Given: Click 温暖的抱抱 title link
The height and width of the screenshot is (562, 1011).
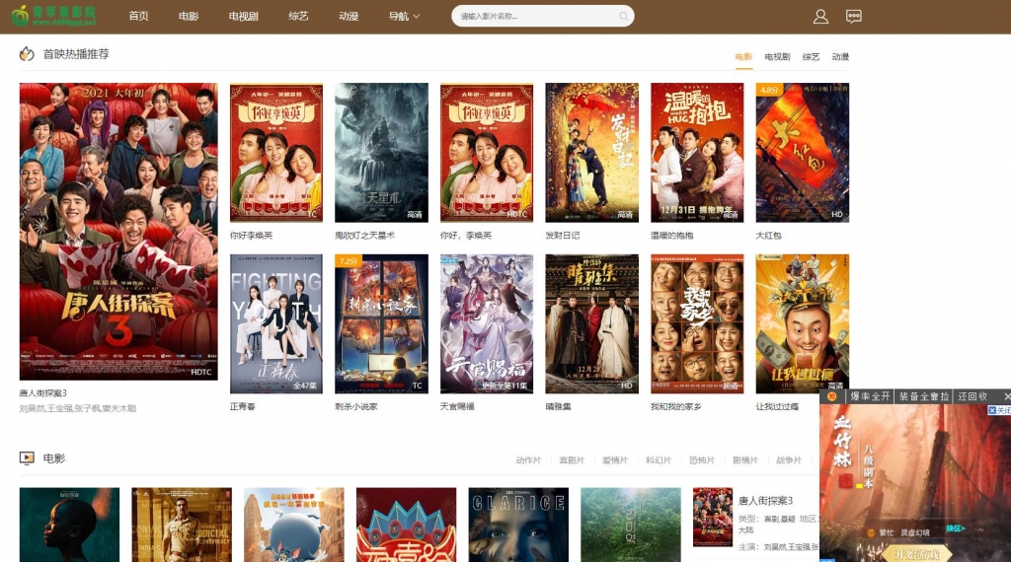Looking at the screenshot, I should click(671, 235).
